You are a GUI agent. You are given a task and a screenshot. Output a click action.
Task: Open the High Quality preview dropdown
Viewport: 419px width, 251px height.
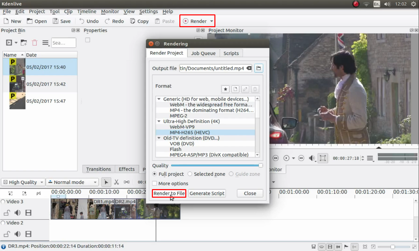coord(23,182)
